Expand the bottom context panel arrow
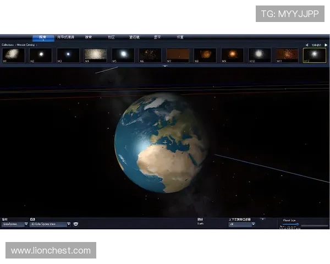The width and height of the screenshot is (330, 264). pyautogui.click(x=263, y=219)
